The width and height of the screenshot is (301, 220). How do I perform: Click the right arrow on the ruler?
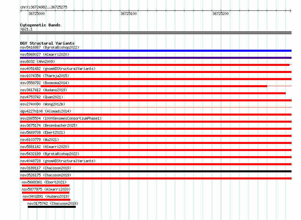[x=291, y=11]
